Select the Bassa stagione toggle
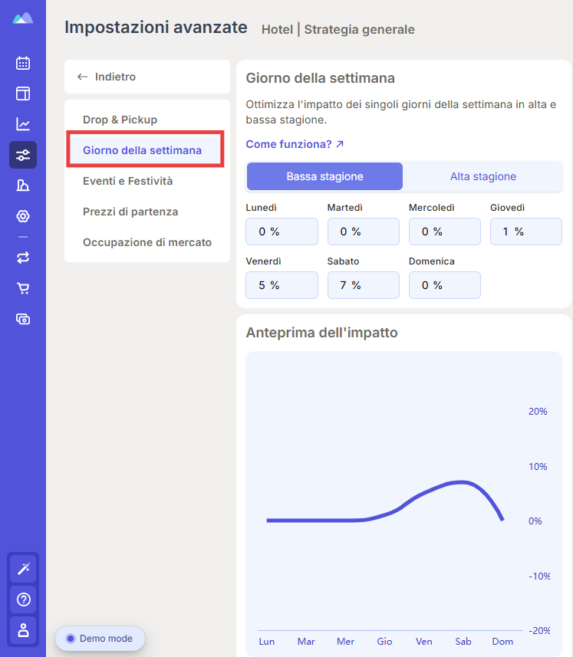 tap(325, 176)
